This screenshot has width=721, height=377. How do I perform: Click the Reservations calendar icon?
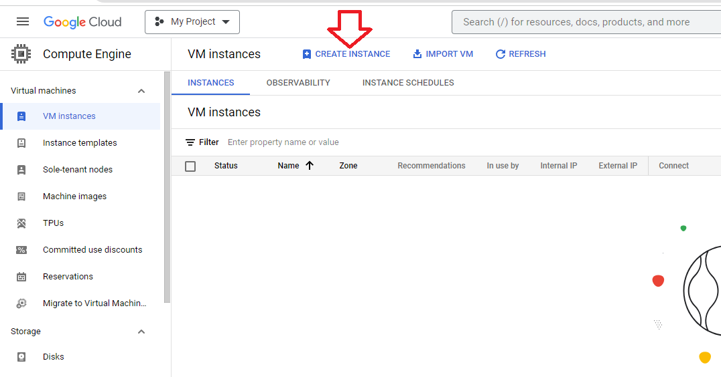point(21,277)
